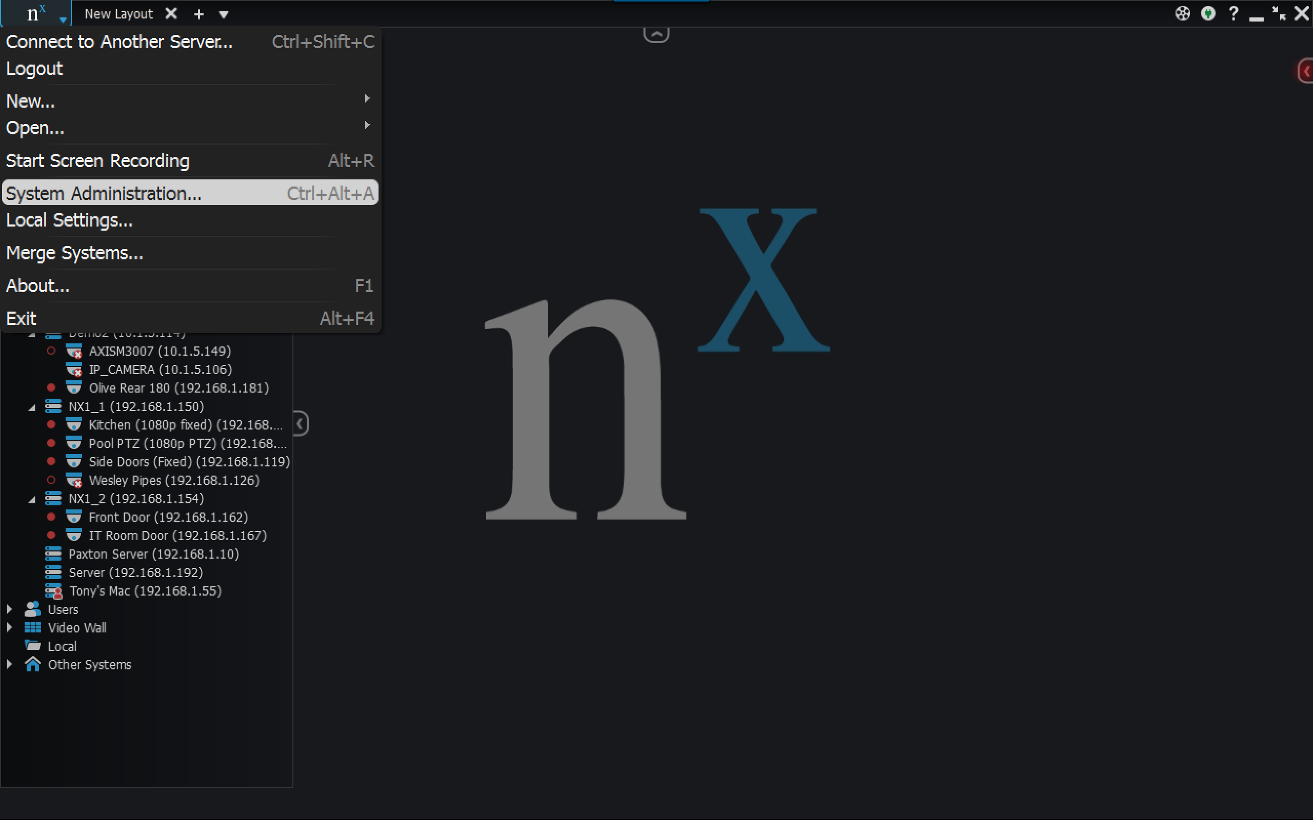Exit fullscreen using the arrows icon
1313x820 pixels.
pyautogui.click(x=1279, y=13)
